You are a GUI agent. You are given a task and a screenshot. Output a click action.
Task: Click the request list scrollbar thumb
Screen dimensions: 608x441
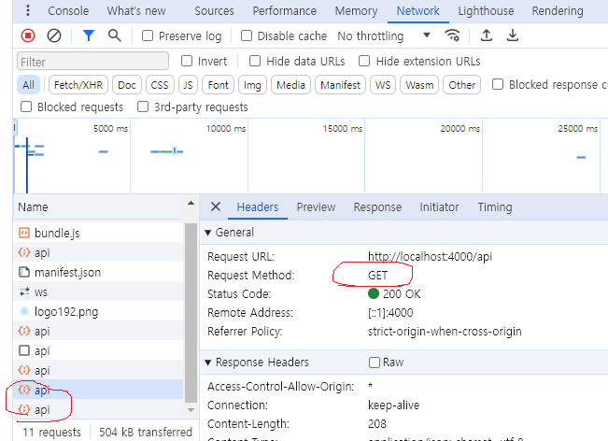[191, 313]
